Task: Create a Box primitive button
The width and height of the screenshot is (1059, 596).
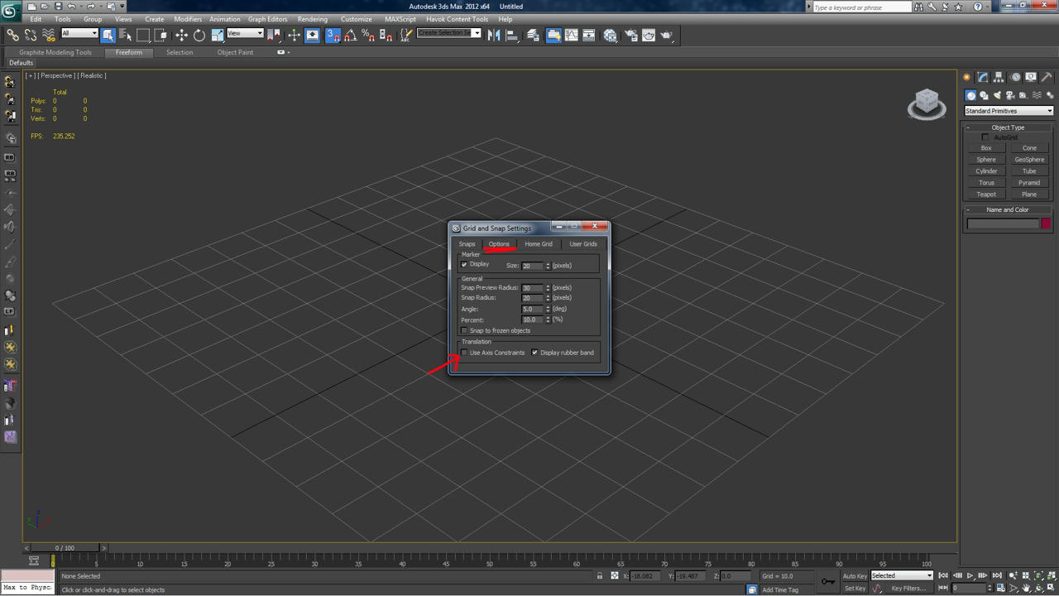Action: coord(986,148)
